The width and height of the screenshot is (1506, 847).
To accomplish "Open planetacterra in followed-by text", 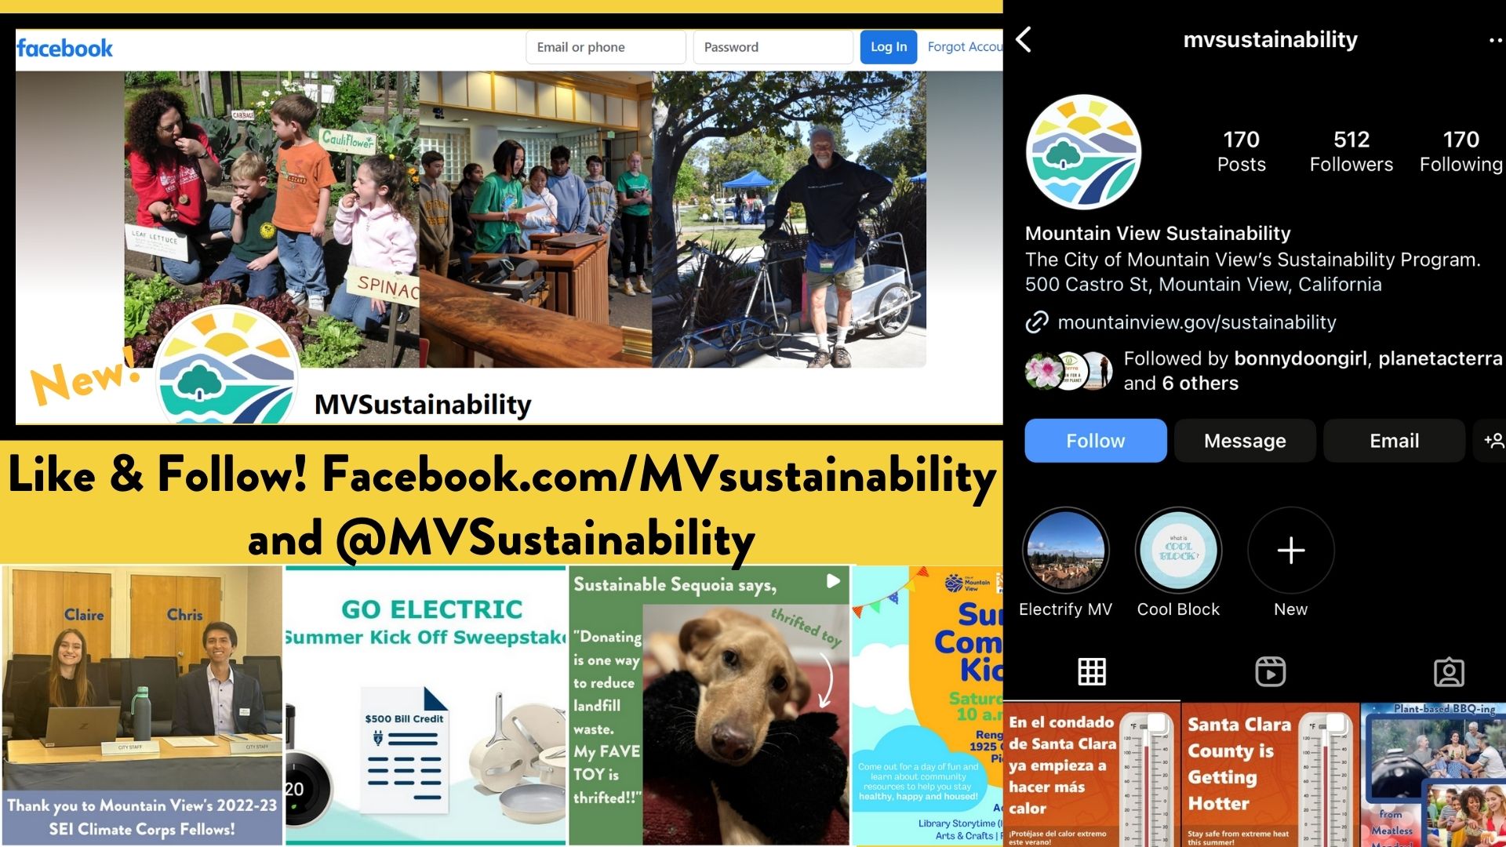I will coord(1440,358).
